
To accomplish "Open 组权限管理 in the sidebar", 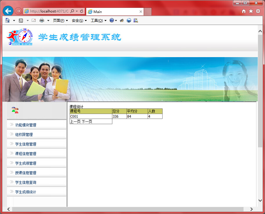I will coord(24,135).
